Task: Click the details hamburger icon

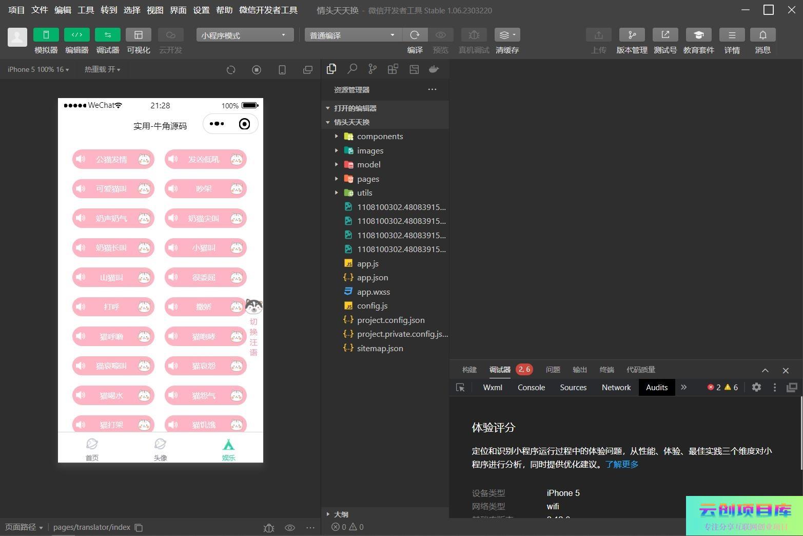Action: (732, 35)
